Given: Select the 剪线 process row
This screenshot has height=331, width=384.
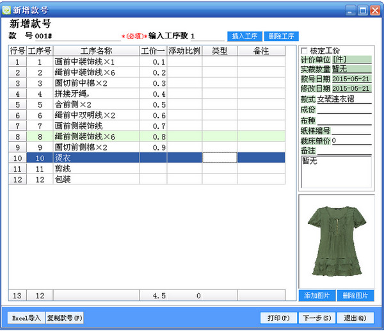Looking at the screenshot, I should tap(96, 168).
